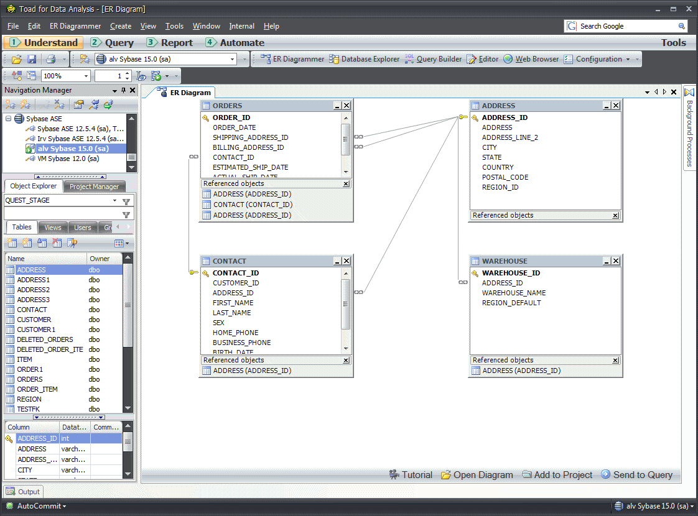Viewport: 698px width, 516px height.
Task: Click the Save disk icon
Action: 31,59
